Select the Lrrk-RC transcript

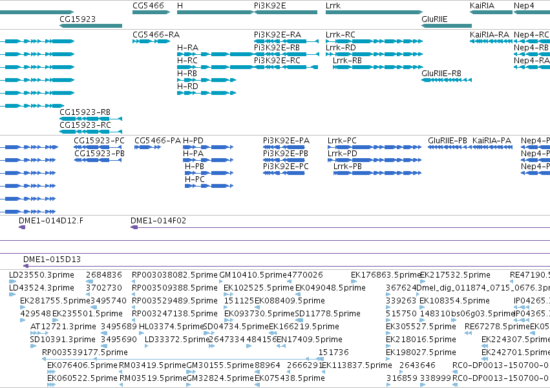374,41
